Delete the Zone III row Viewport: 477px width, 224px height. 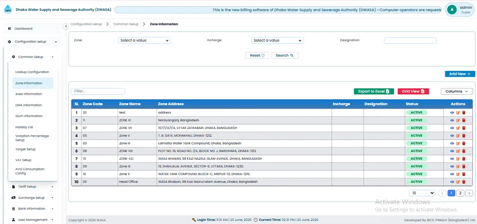tap(464, 143)
